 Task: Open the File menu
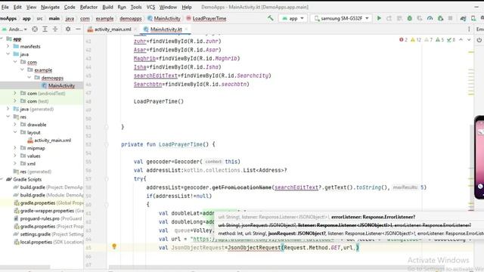point(5,7)
